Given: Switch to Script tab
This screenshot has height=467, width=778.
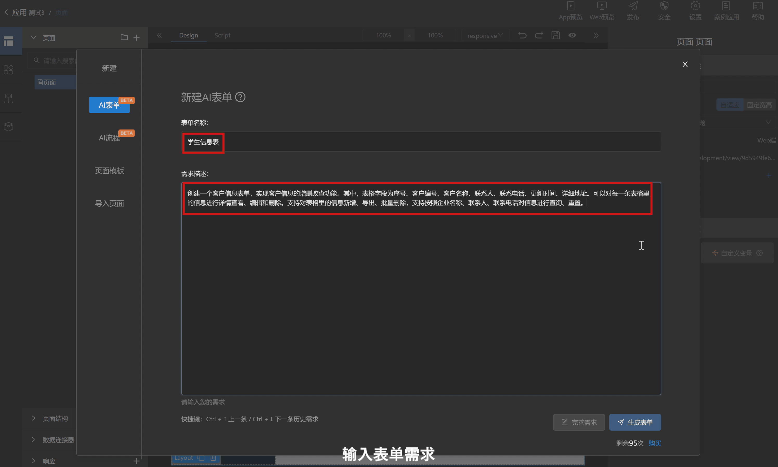Looking at the screenshot, I should tap(222, 35).
